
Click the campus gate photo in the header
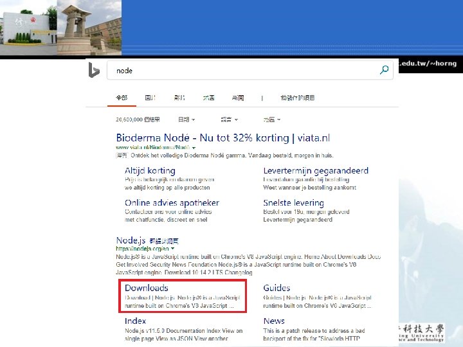click(28, 28)
